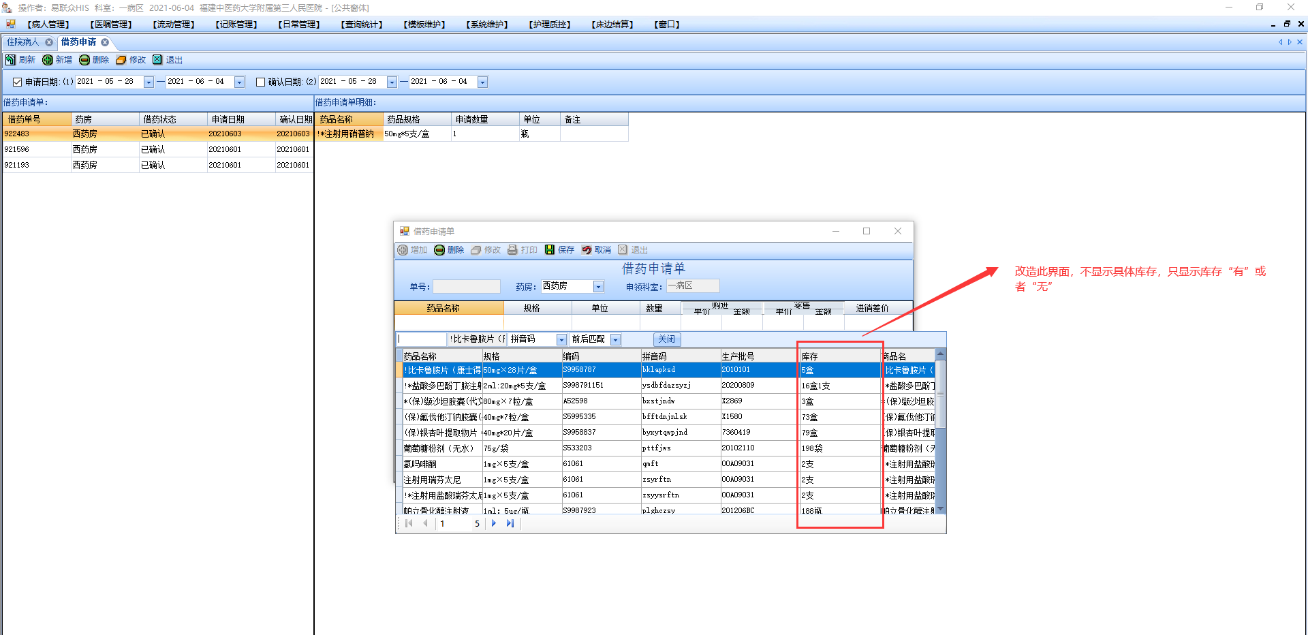Close the 住院病人 tab with its X icon
The height and width of the screenshot is (635, 1308).
coord(49,42)
